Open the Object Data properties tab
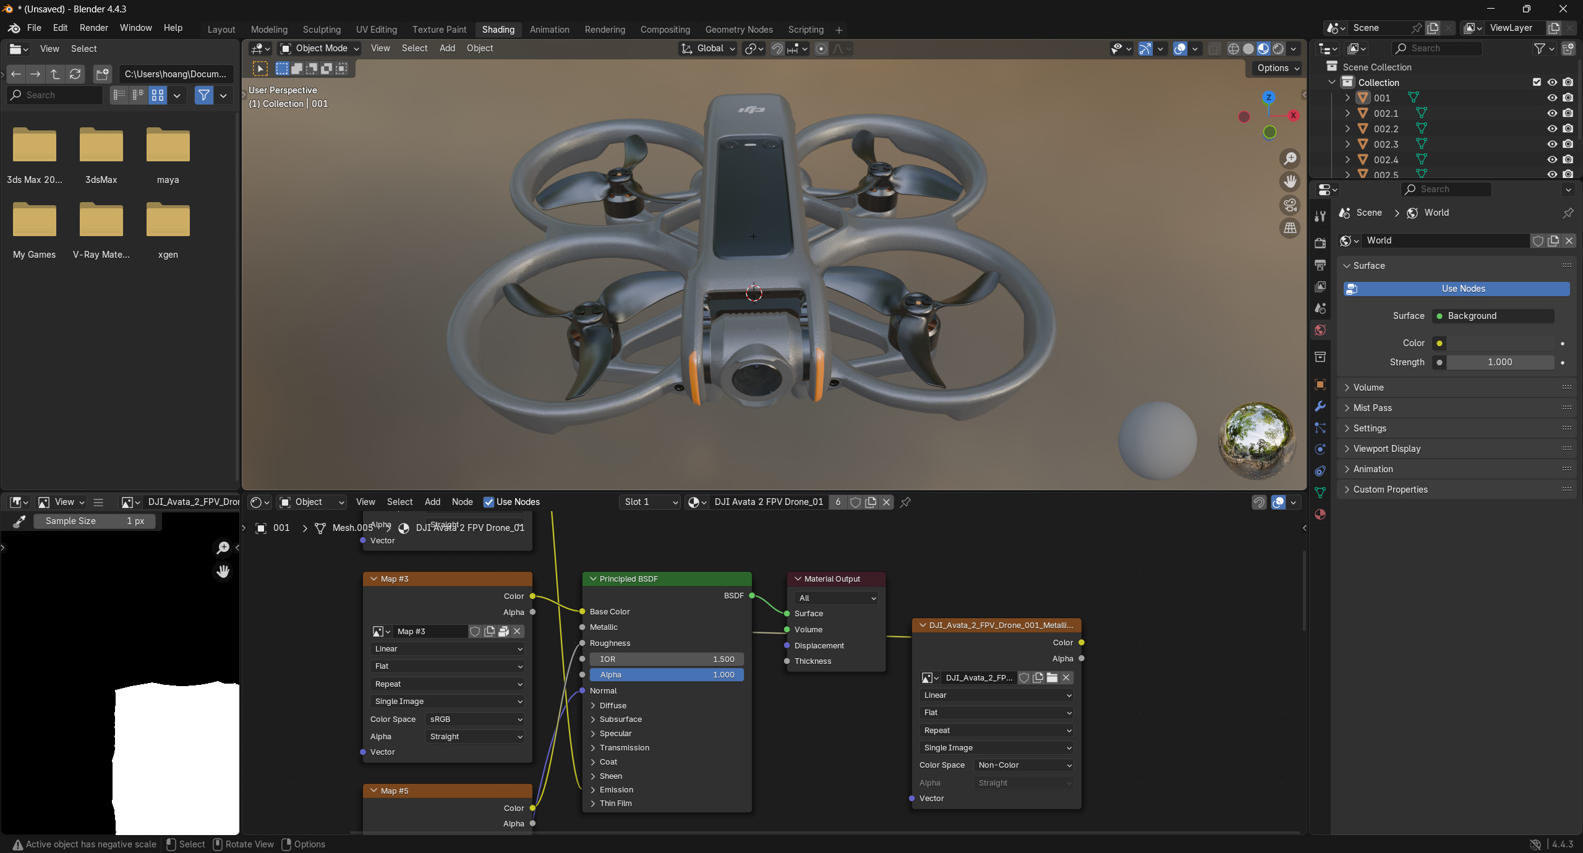This screenshot has width=1583, height=853. coord(1320,493)
